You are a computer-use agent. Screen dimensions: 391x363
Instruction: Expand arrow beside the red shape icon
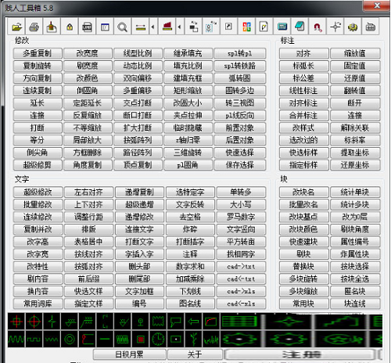179,27
